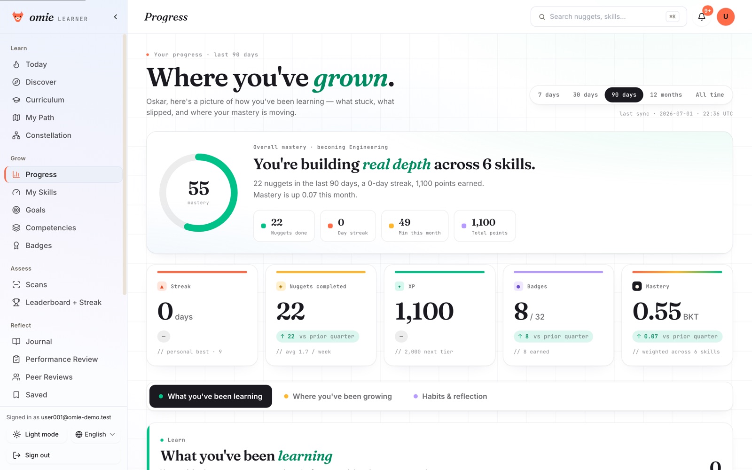
Task: Click "// 2,000 next tier" text
Action: pos(424,352)
